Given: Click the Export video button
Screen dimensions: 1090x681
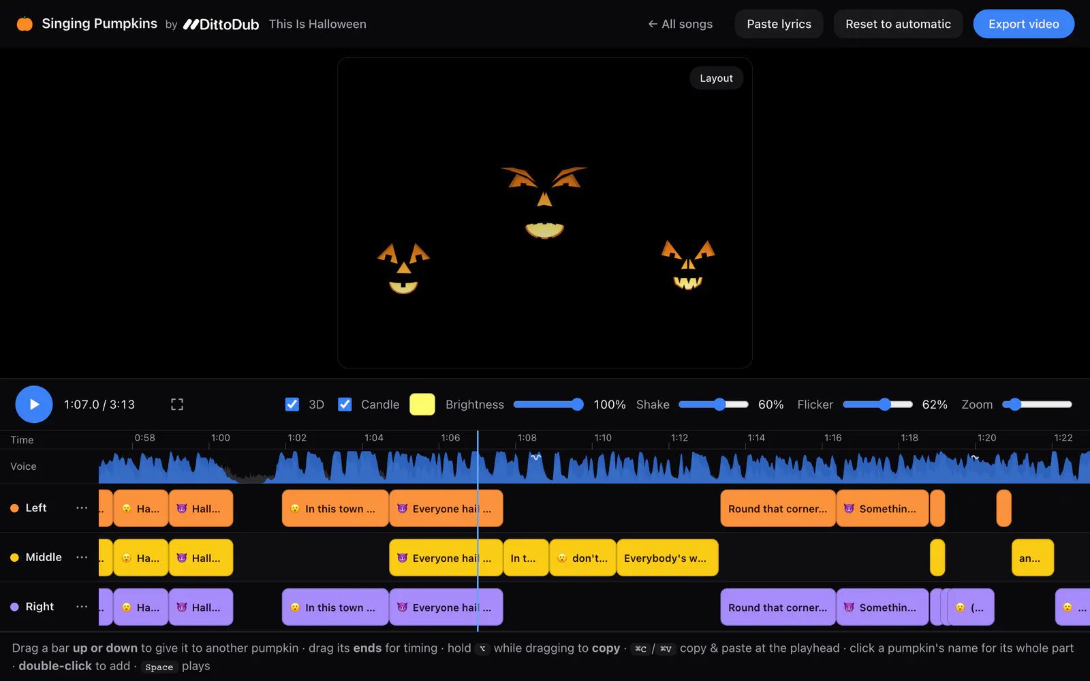Looking at the screenshot, I should coord(1023,24).
